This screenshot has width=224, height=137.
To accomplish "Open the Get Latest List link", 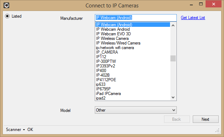I will [193, 18].
